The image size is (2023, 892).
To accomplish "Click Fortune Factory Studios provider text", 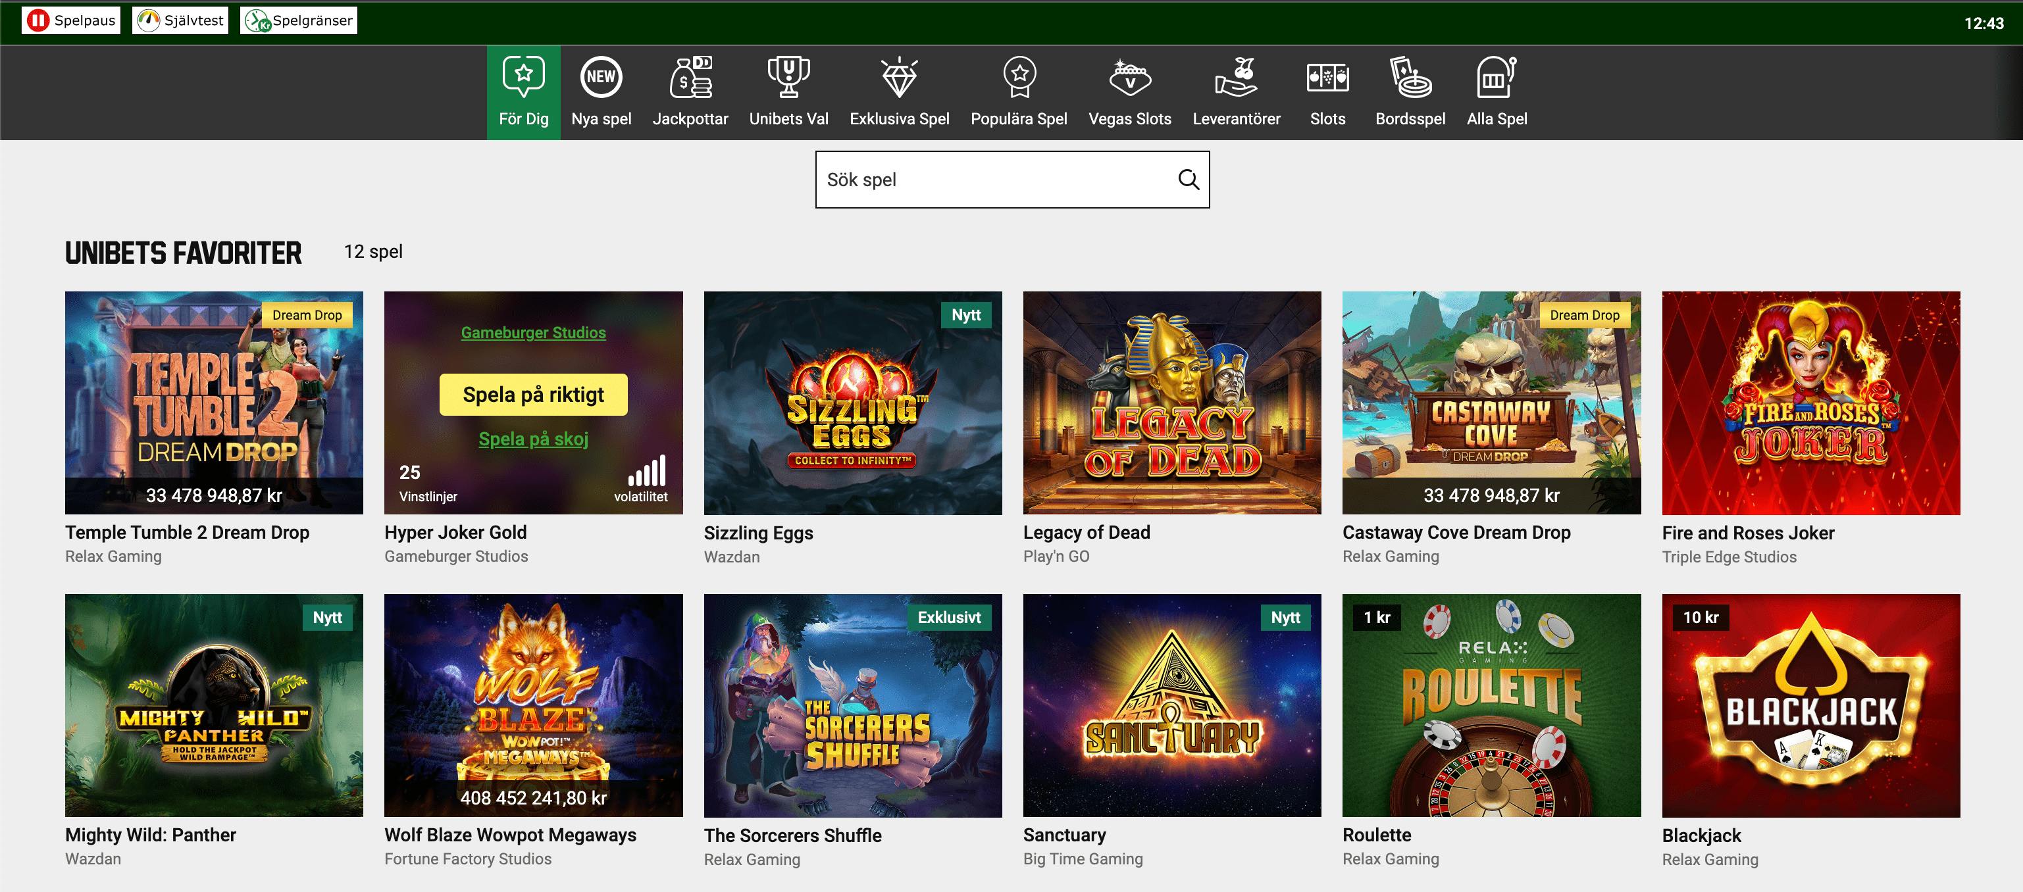I will [468, 859].
